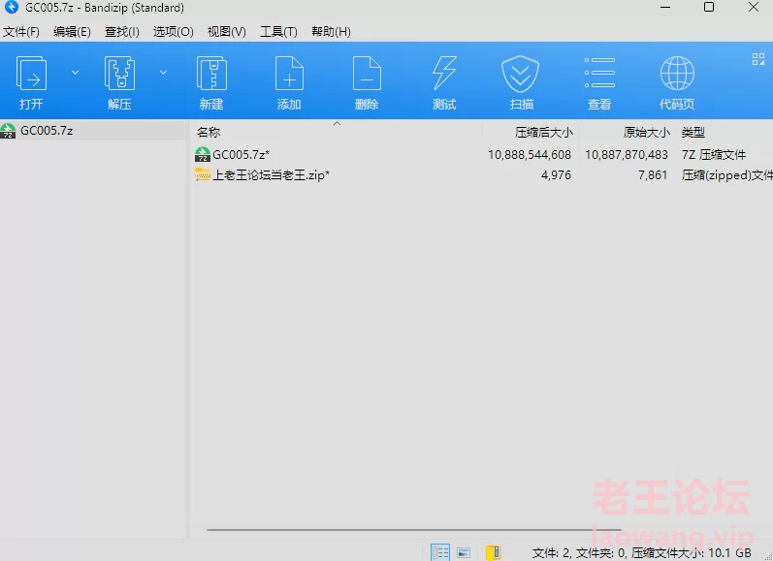Click the horizontal scrollbar in file list
The width and height of the screenshot is (773, 561).
coord(413,530)
